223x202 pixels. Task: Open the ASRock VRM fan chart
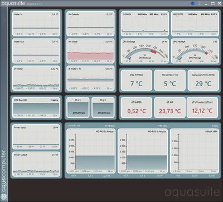click(194, 151)
